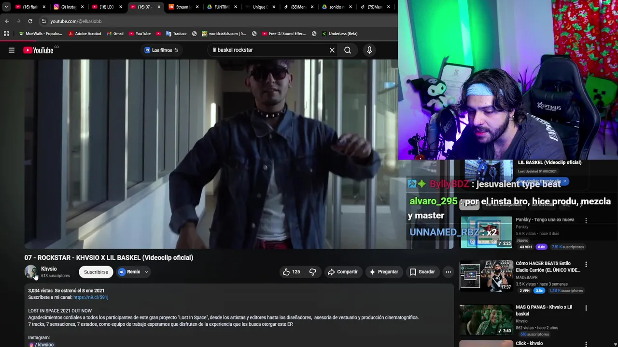Run search with the magnifier button
This screenshot has height=347, width=618.
click(348, 50)
